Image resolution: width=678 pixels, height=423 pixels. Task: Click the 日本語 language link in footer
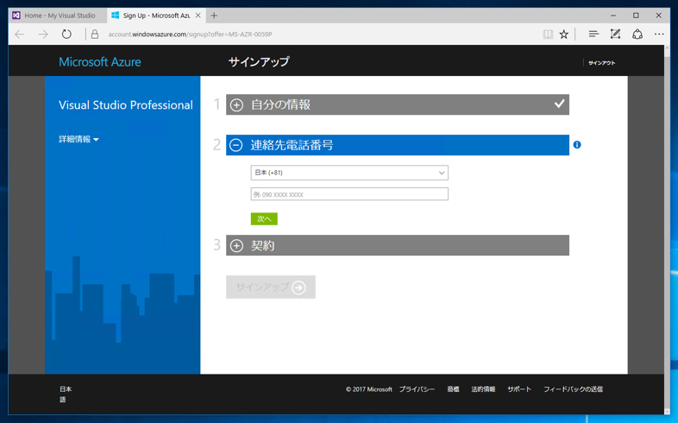coord(66,394)
